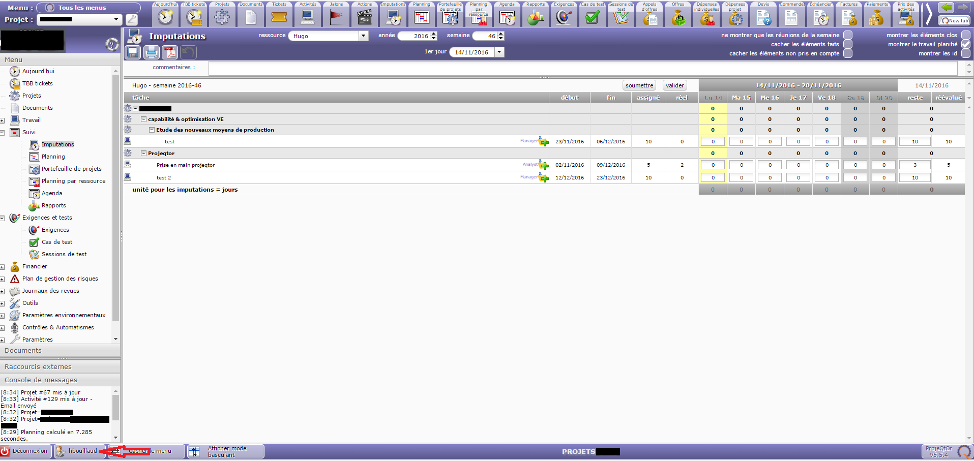Viewport: 974px width, 461px height.
Task: Click the 'valider' button
Action: tap(674, 85)
